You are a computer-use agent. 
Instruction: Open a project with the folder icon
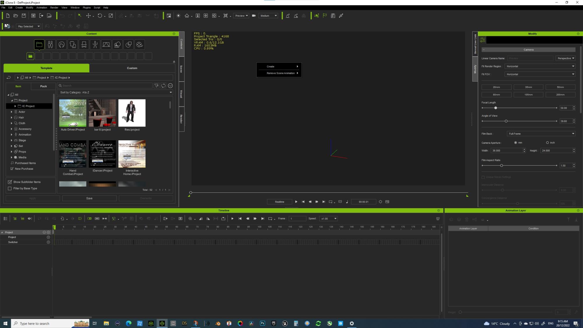tap(16, 16)
